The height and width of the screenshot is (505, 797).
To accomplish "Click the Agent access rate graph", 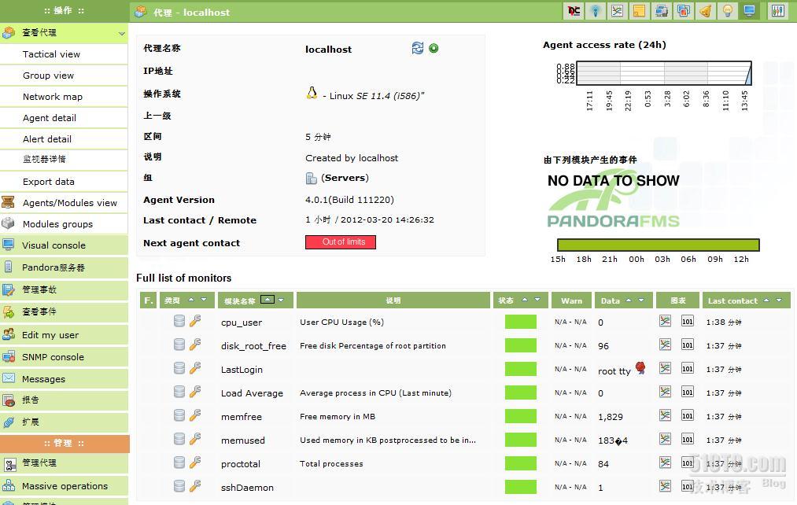I will [664, 73].
